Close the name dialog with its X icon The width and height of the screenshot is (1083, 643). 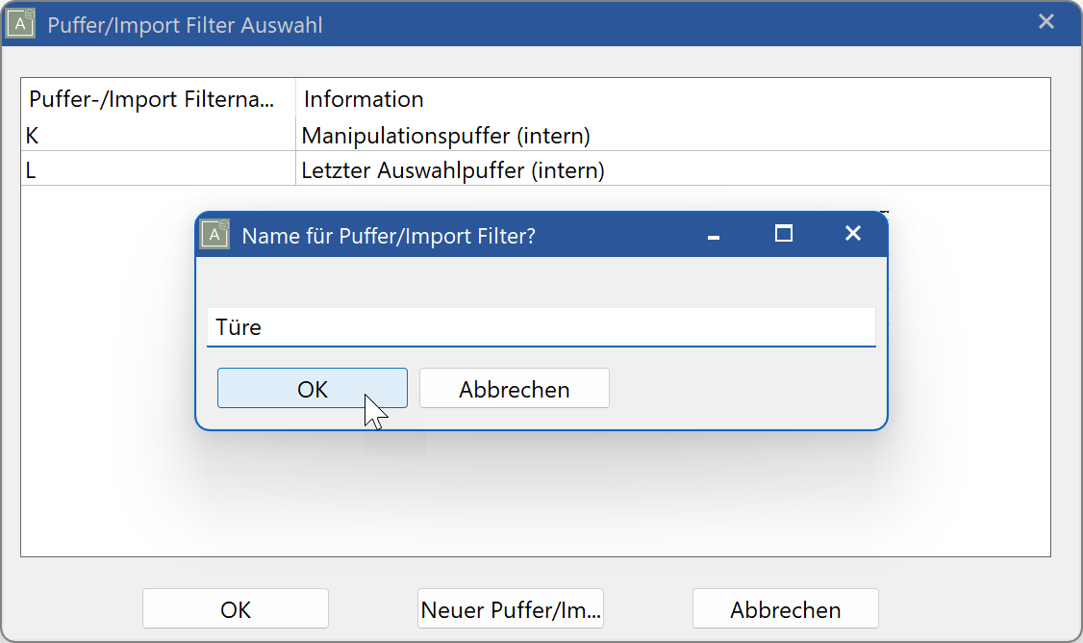[x=852, y=233]
